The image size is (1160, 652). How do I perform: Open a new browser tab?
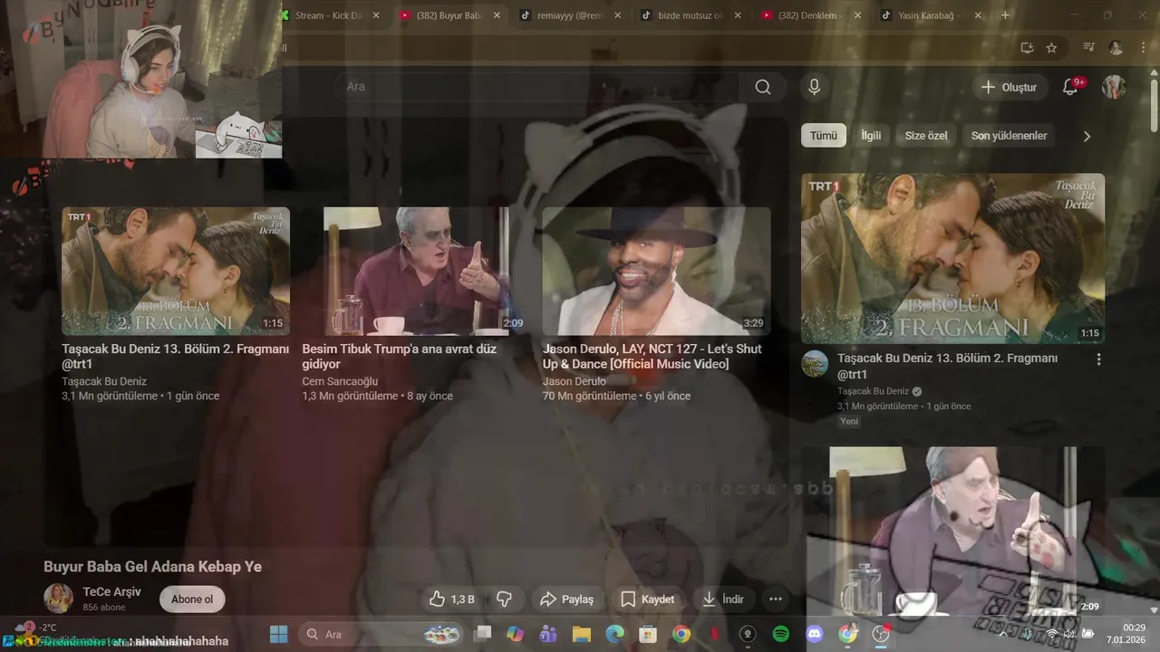(1005, 15)
